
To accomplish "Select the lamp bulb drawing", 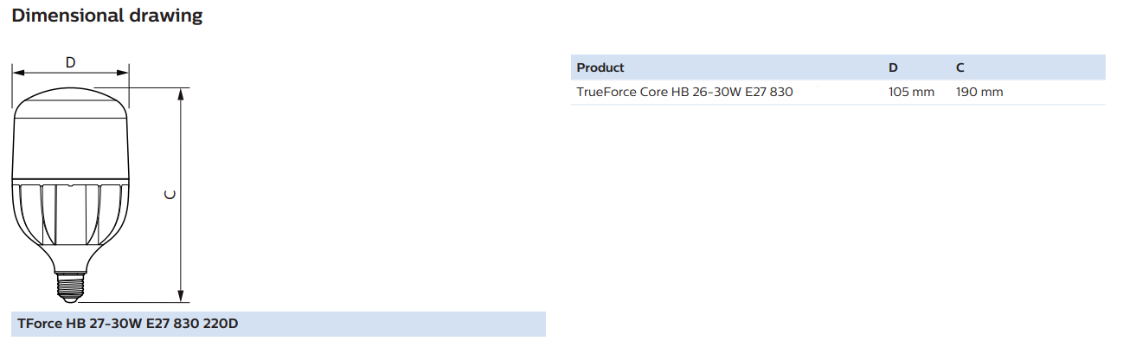I will pyautogui.click(x=71, y=196).
